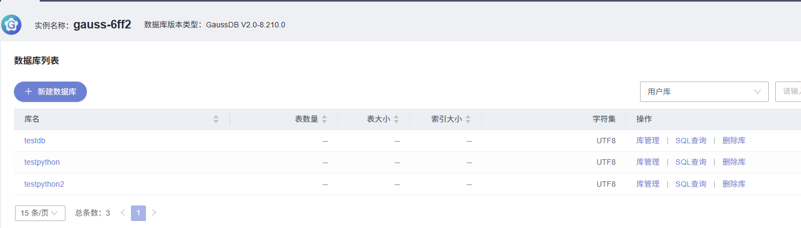Open the 用户库 dropdown

(x=704, y=92)
